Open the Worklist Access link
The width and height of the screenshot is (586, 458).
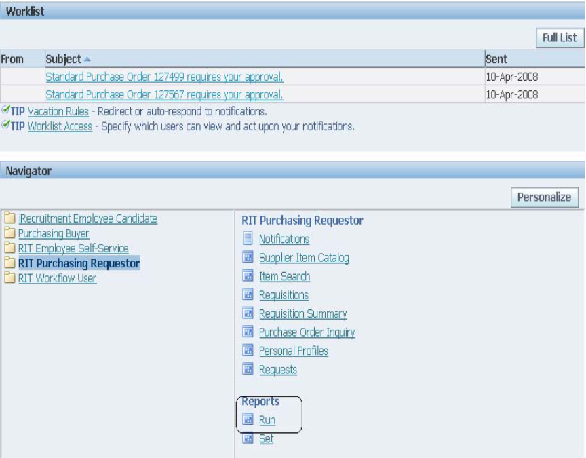(x=60, y=126)
